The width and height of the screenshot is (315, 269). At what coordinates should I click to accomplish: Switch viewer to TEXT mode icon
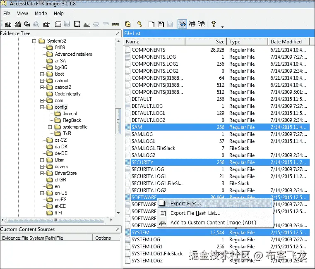click(192, 24)
